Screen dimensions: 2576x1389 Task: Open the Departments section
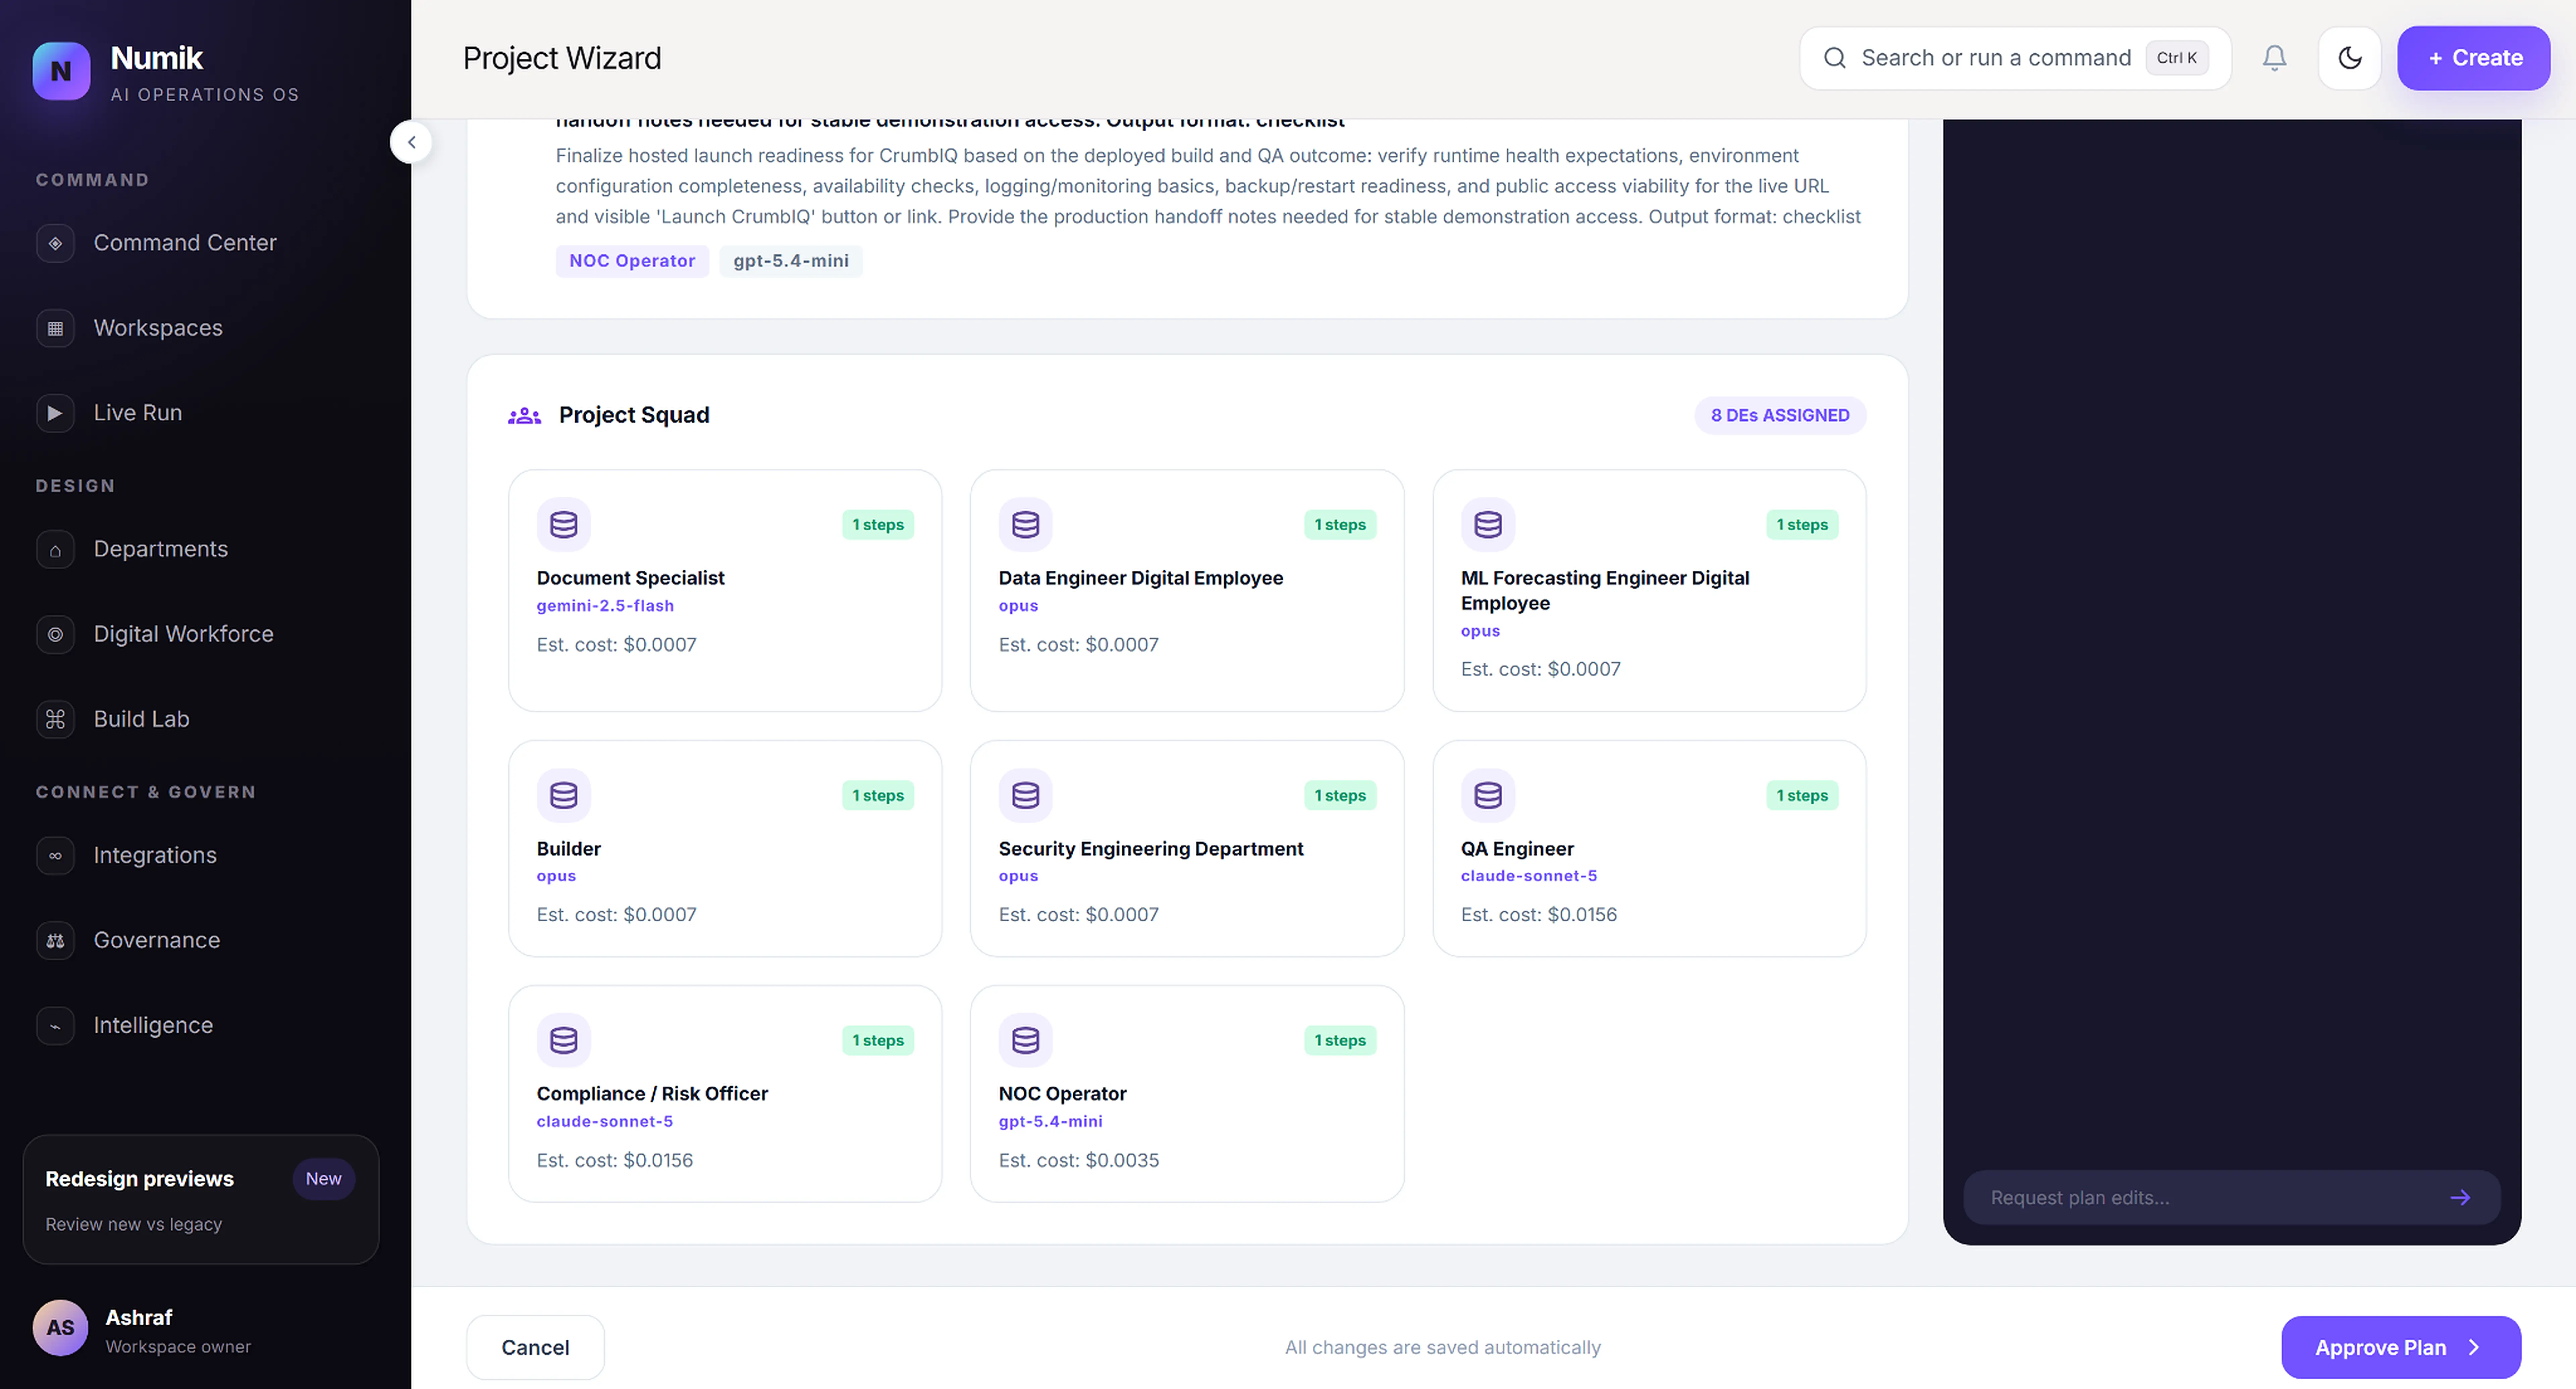pyautogui.click(x=161, y=549)
